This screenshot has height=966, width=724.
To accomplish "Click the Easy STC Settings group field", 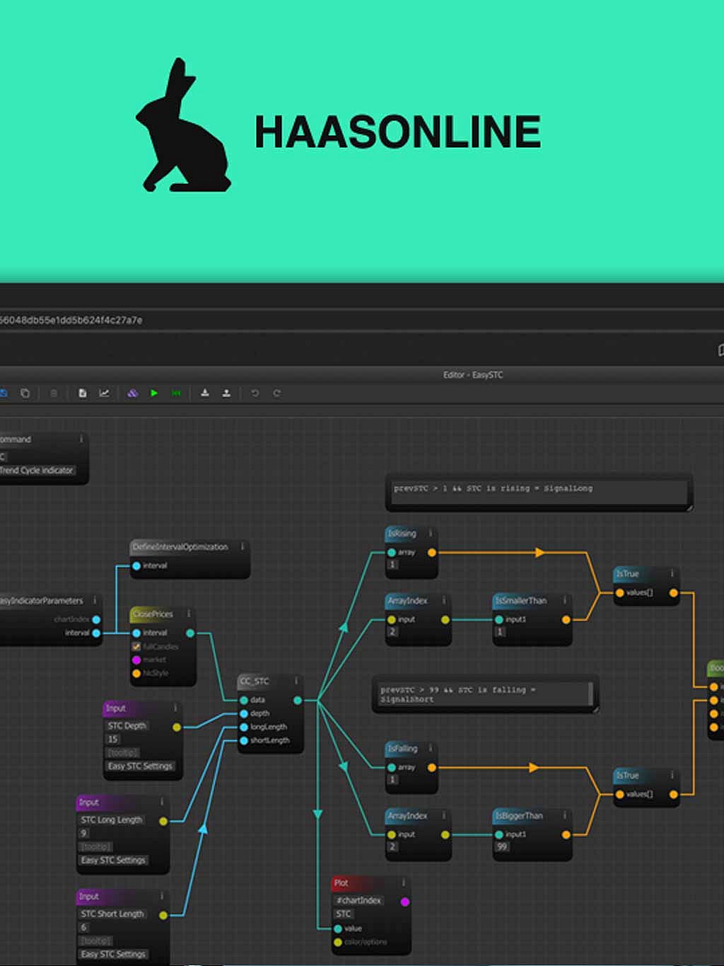I will (x=140, y=766).
